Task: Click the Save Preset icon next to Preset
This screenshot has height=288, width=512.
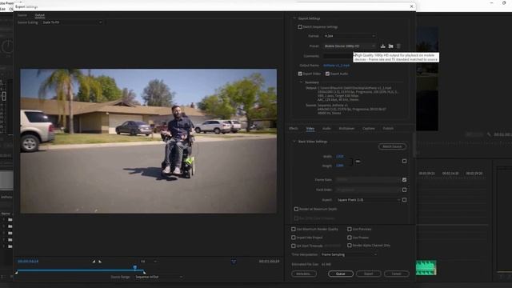Action: click(382, 46)
